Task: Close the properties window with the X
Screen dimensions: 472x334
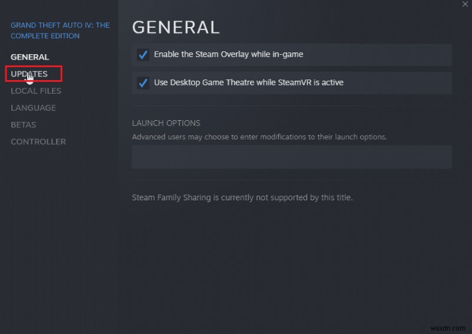Action: [x=465, y=4]
